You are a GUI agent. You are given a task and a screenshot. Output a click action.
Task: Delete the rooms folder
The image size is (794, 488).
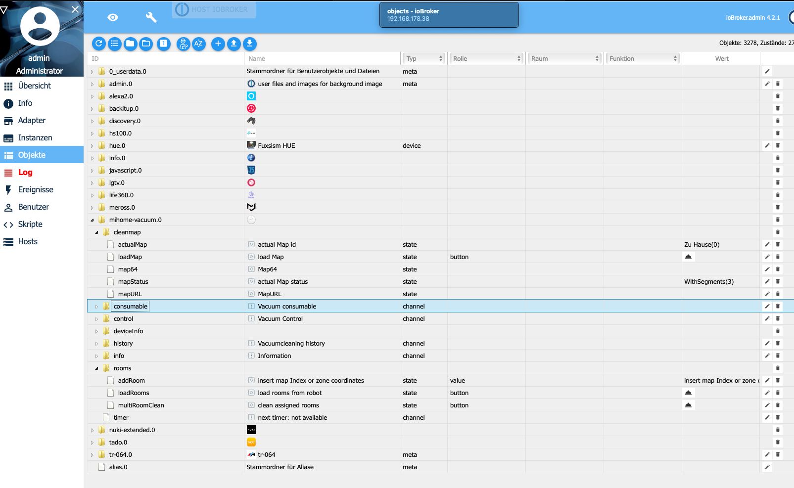[778, 368]
